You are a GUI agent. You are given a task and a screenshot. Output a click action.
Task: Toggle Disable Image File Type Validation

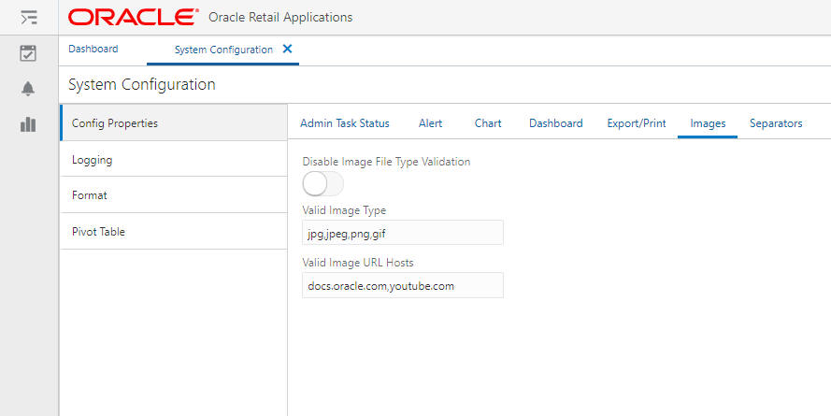[322, 184]
